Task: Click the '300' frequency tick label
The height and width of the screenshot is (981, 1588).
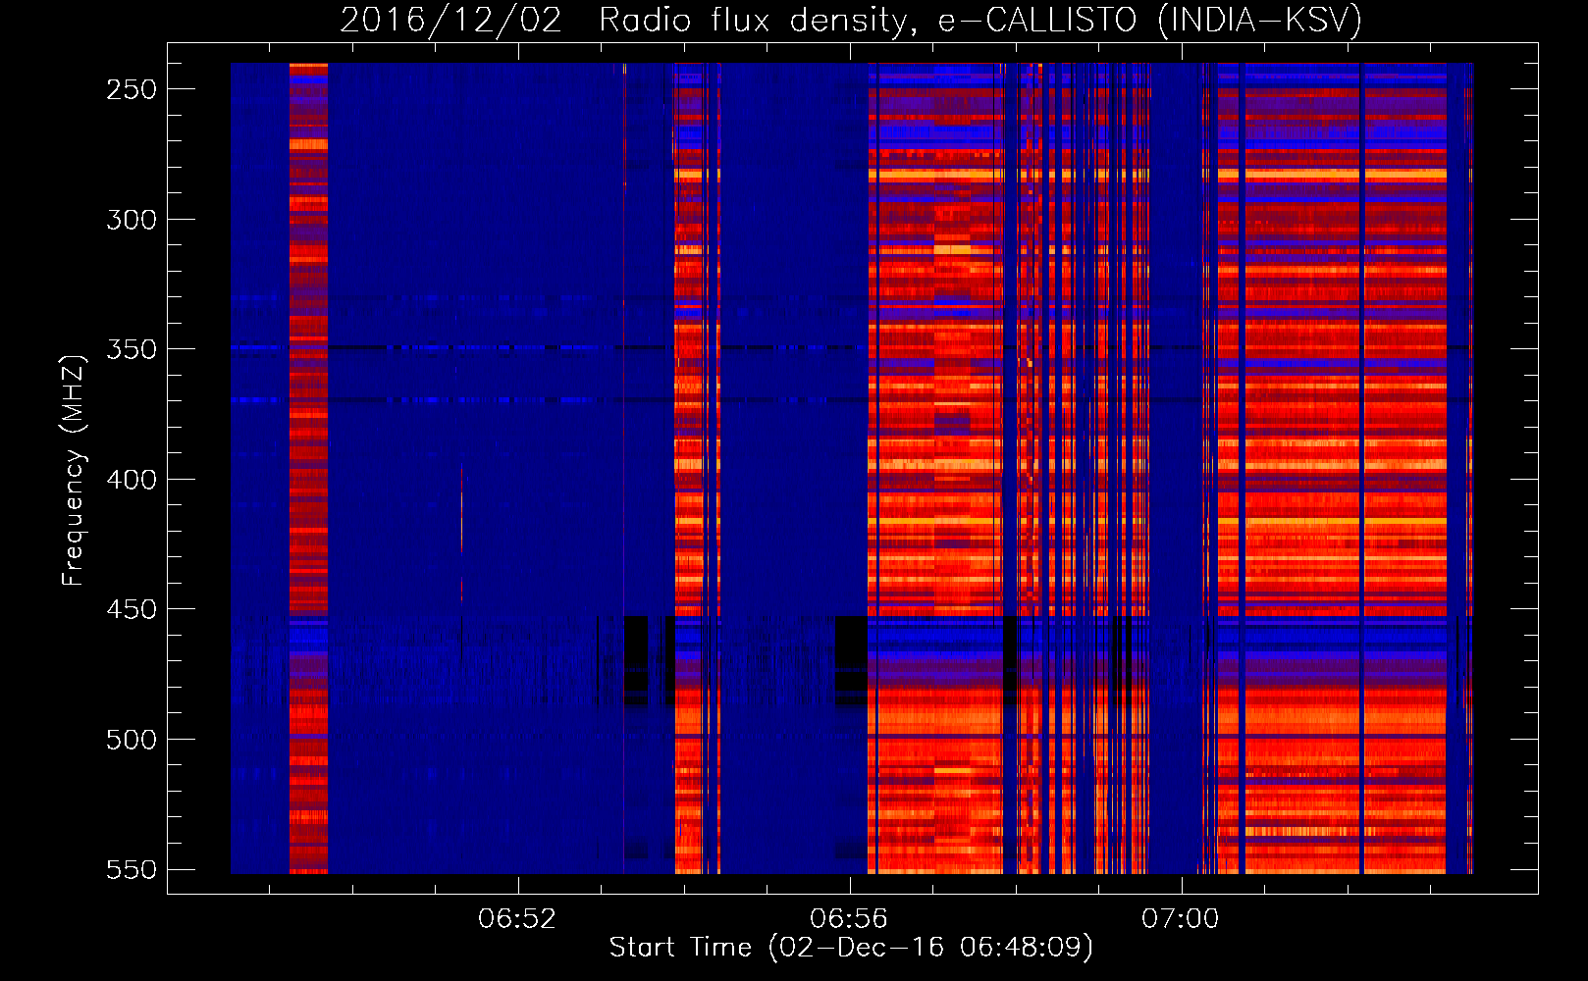Action: tap(132, 220)
